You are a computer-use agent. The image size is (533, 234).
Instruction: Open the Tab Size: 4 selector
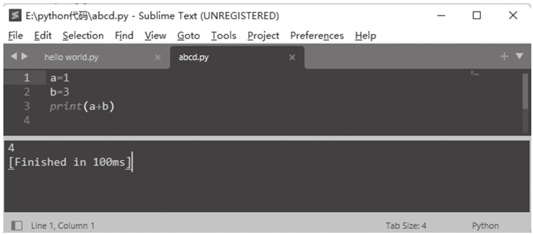405,226
